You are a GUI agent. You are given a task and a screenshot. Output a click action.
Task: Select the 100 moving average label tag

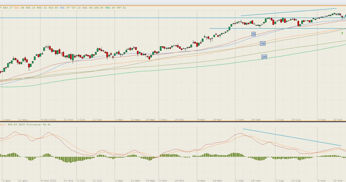click(x=262, y=44)
